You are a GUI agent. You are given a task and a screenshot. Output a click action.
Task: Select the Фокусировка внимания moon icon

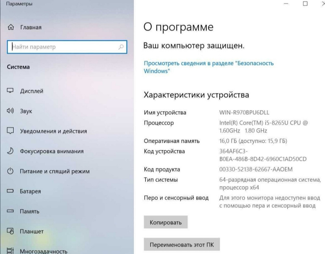point(11,151)
